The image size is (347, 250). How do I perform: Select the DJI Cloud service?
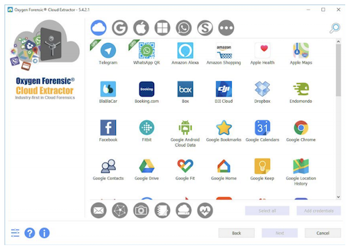pyautogui.click(x=223, y=92)
